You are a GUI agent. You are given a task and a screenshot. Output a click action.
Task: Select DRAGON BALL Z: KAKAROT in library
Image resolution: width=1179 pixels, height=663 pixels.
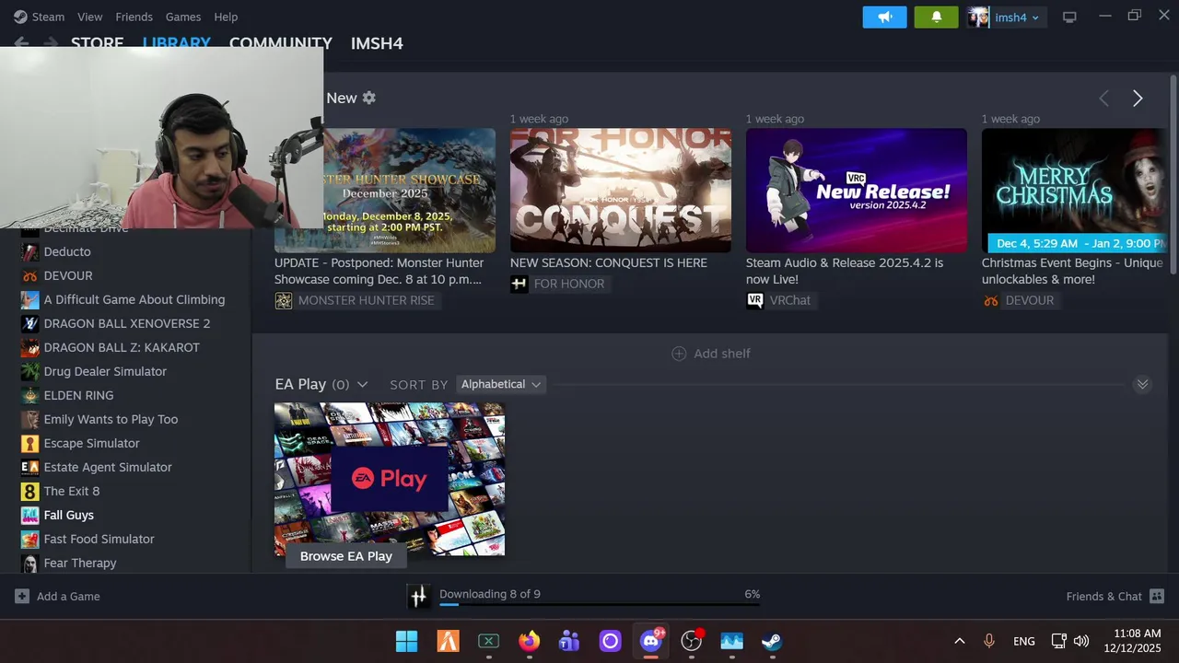[122, 347]
